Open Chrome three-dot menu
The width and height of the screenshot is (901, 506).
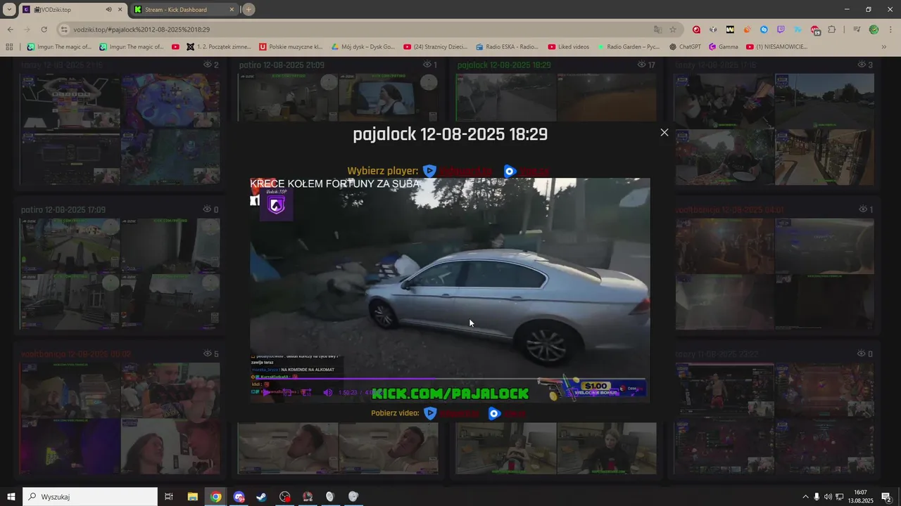tap(890, 30)
